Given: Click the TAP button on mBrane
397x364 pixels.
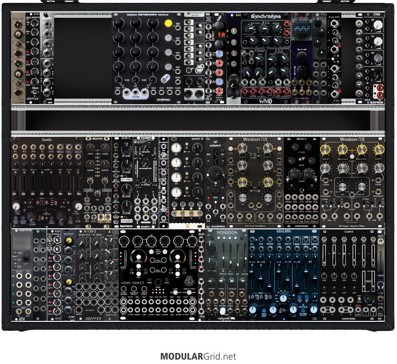Looking at the screenshot, I should 15,253.
